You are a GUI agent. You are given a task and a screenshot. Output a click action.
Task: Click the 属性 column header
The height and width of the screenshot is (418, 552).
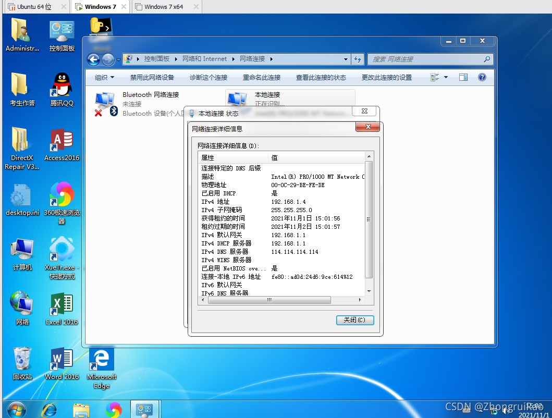234,158
